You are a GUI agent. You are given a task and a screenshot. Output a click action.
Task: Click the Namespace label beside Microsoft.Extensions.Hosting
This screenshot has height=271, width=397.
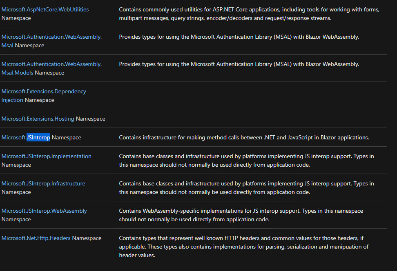click(90, 119)
